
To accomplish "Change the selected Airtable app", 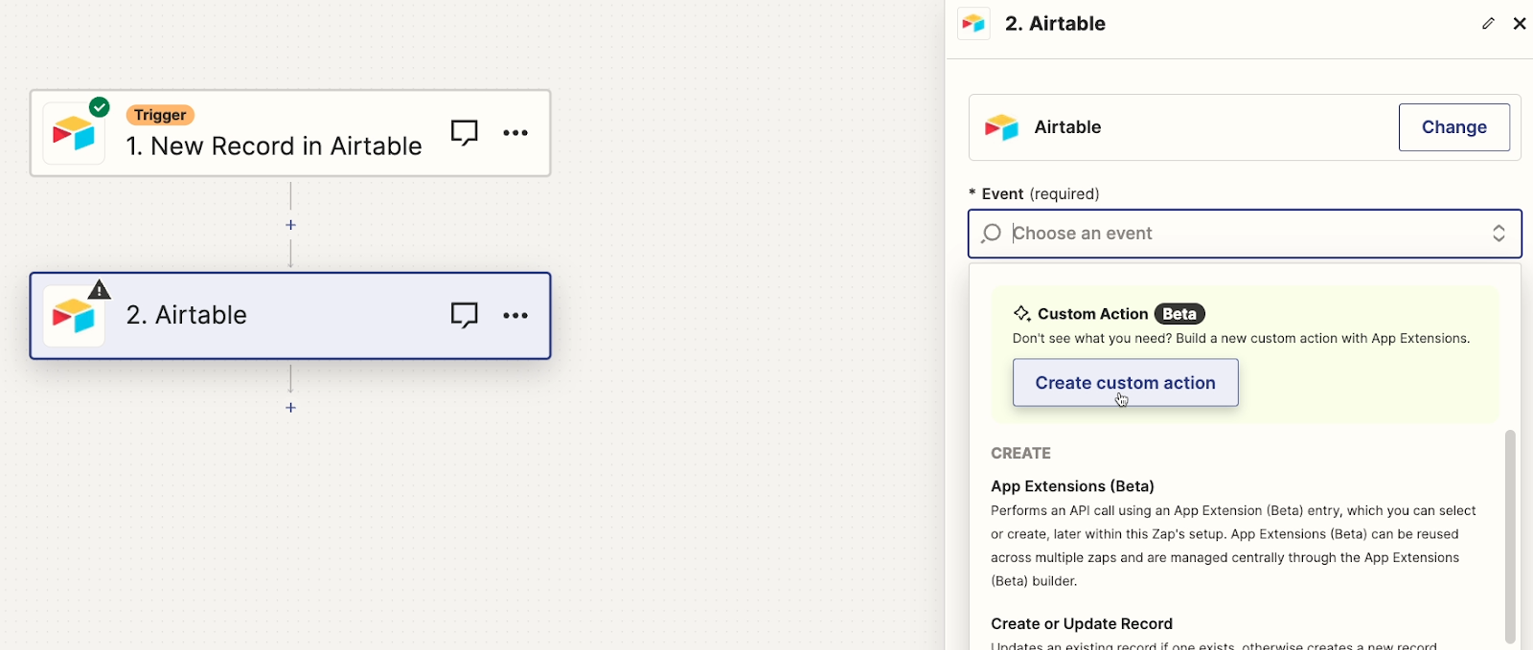I will click(1453, 127).
